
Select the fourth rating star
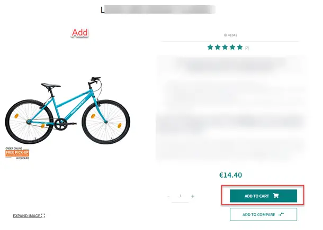232,47
